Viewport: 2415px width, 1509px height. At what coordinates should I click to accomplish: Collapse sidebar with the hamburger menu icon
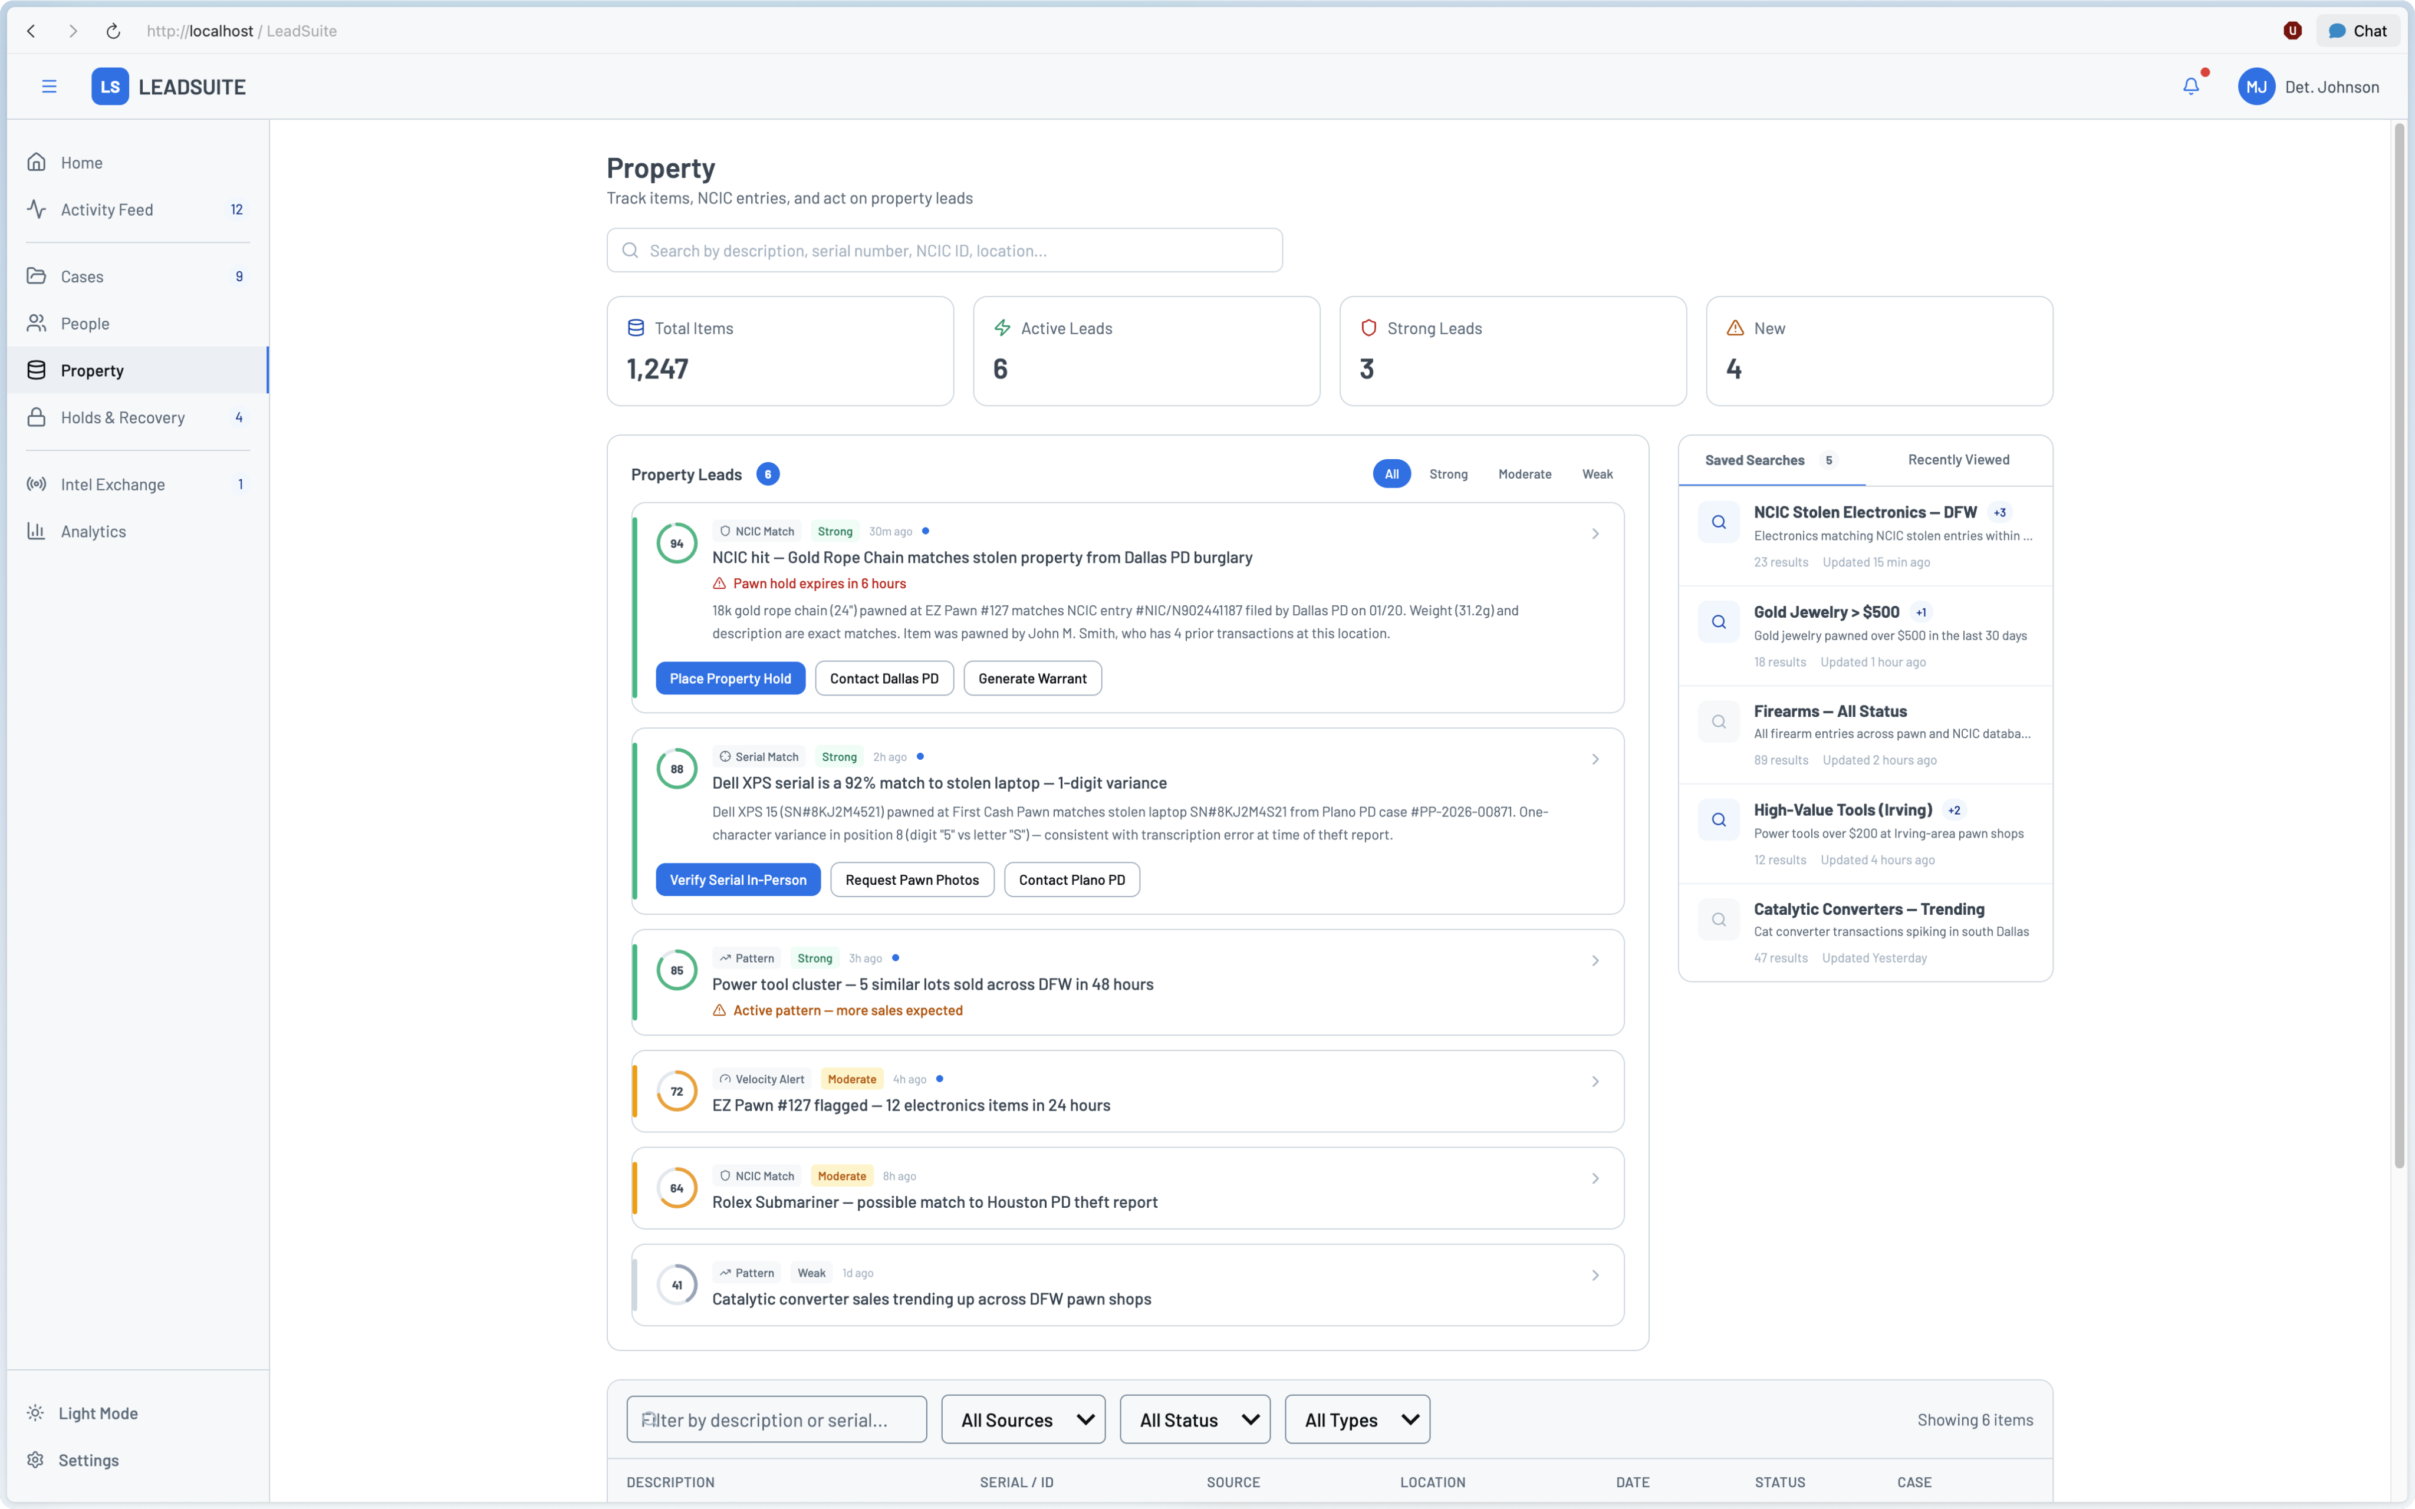tap(49, 87)
